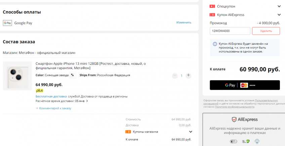Click the orange Купоны магазина icon

(x=128, y=132)
